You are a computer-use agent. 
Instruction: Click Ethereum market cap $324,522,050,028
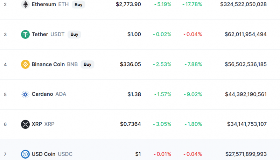[x=243, y=4]
